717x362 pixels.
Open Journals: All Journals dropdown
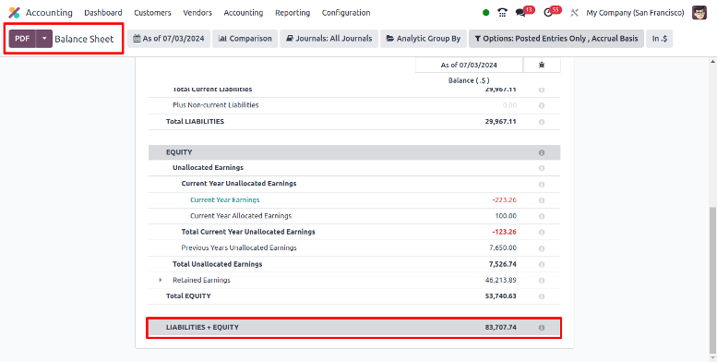[x=329, y=39]
